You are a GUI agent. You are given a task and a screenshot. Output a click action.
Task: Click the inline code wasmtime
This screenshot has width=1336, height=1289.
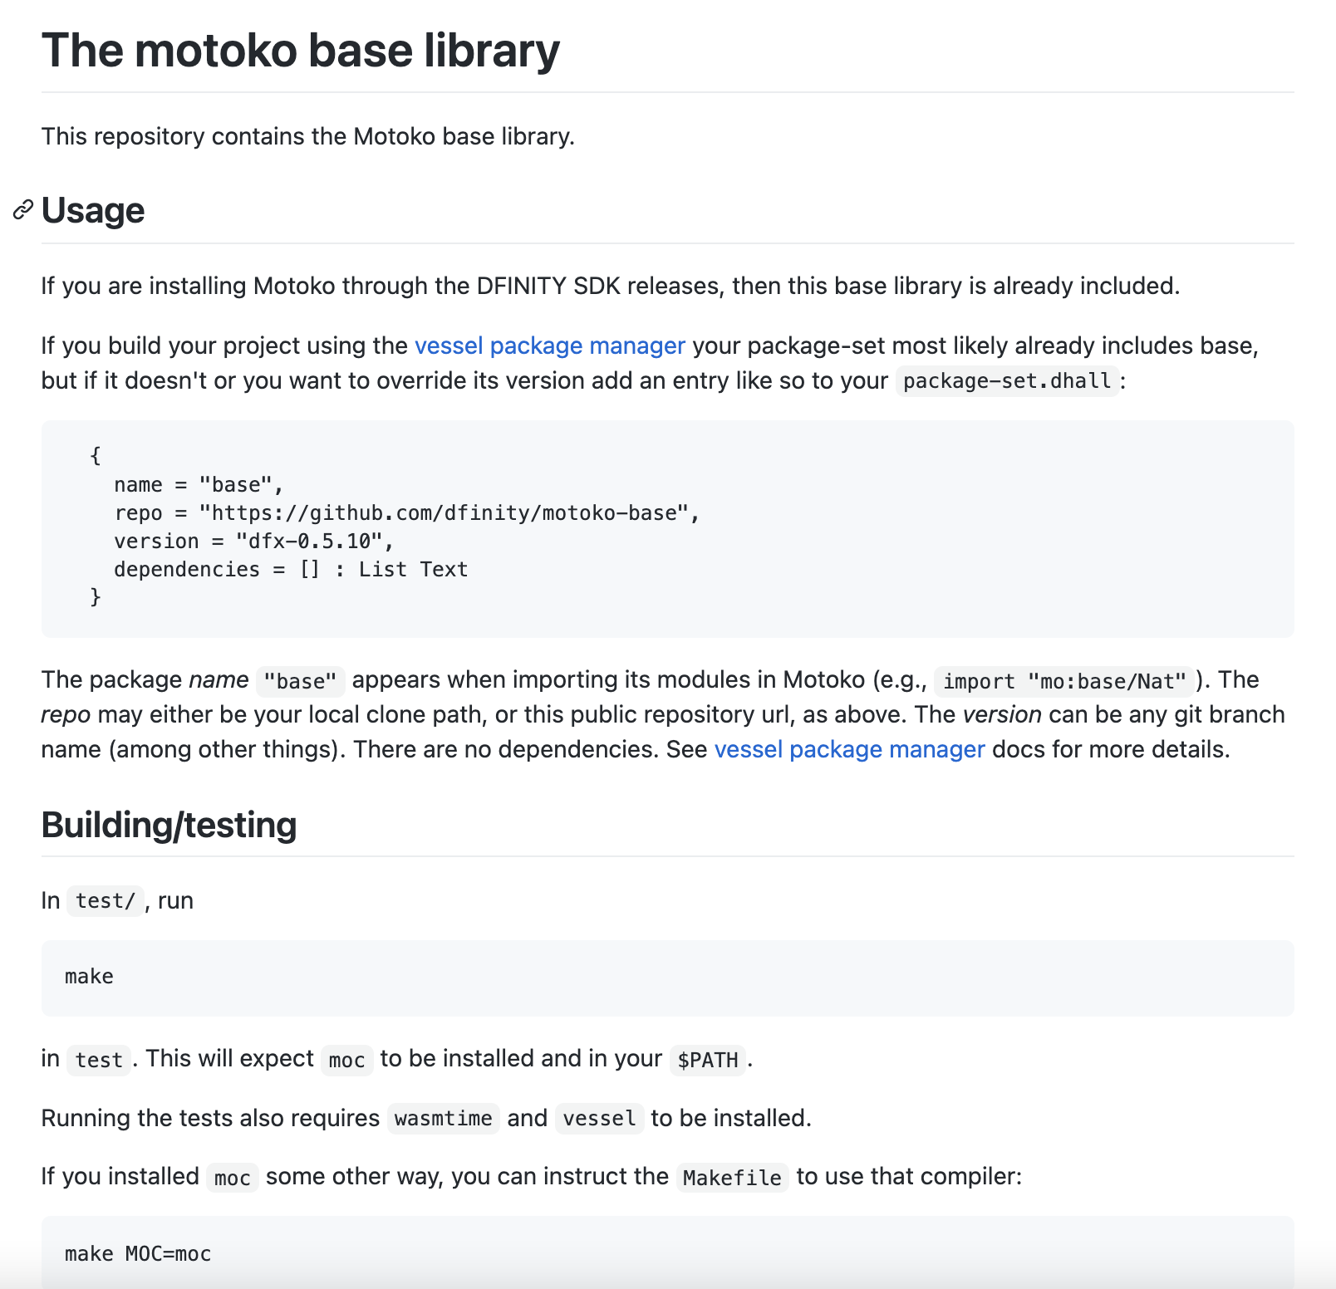tap(443, 1119)
